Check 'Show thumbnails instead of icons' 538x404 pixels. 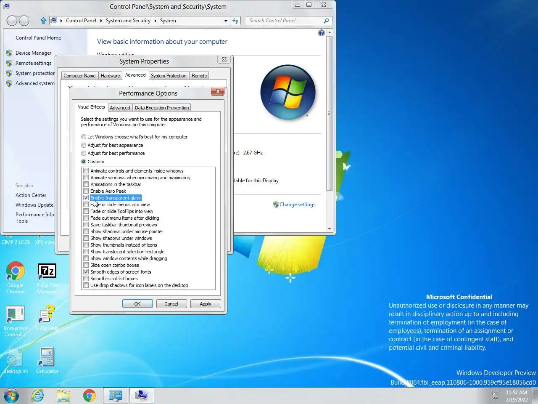coord(86,245)
